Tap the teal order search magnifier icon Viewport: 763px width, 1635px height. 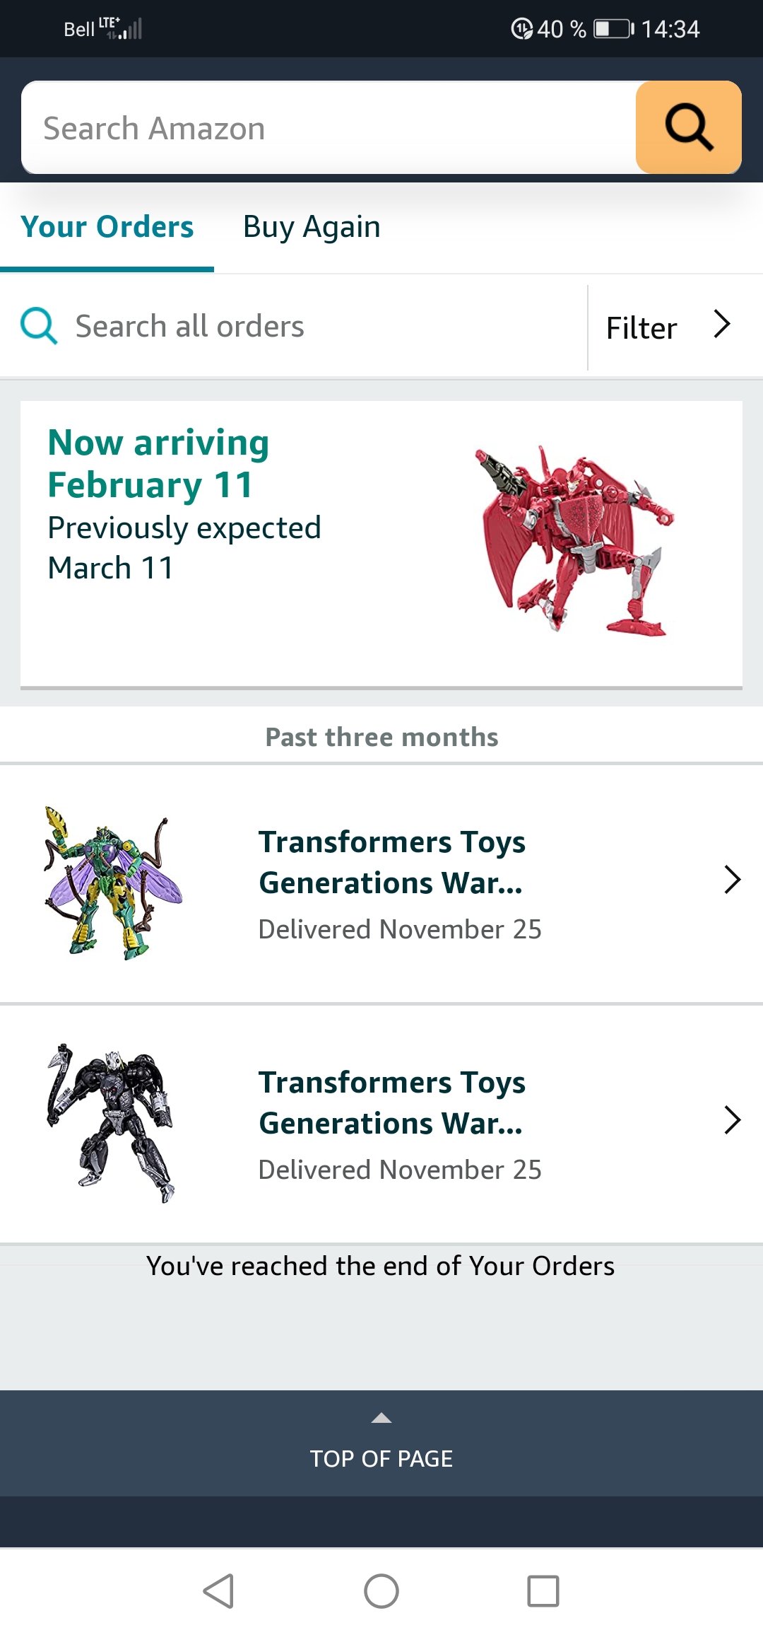[x=38, y=326]
